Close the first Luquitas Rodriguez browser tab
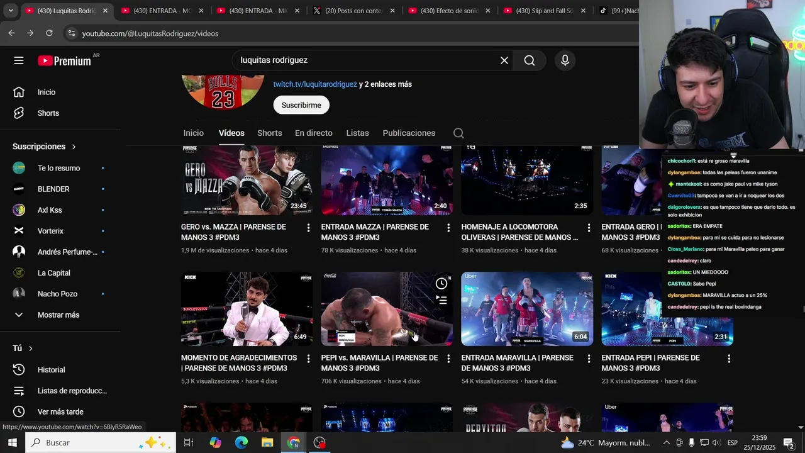Viewport: 805px width, 453px height. pos(105,11)
